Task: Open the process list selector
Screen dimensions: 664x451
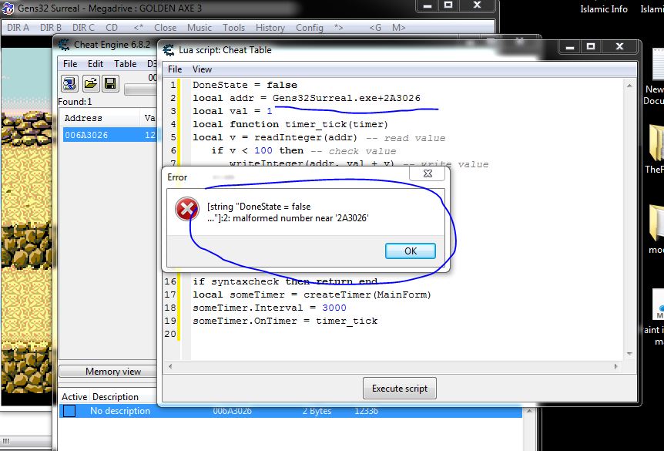Action: 70,83
